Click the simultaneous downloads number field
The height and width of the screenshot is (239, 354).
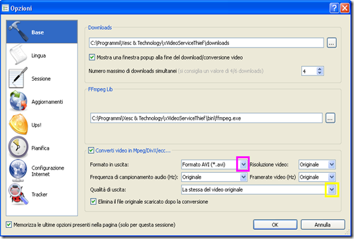click(x=309, y=71)
